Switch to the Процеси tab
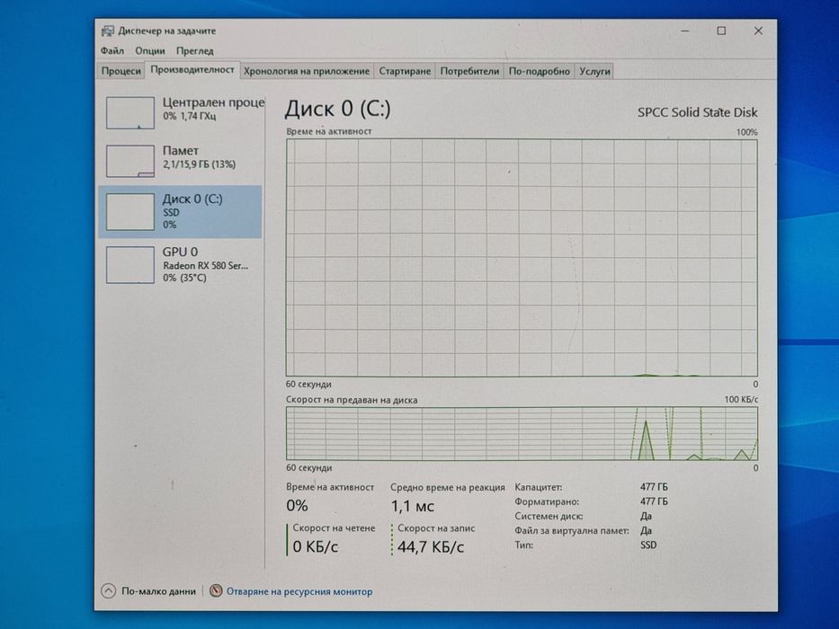The width and height of the screenshot is (839, 629). click(x=120, y=71)
